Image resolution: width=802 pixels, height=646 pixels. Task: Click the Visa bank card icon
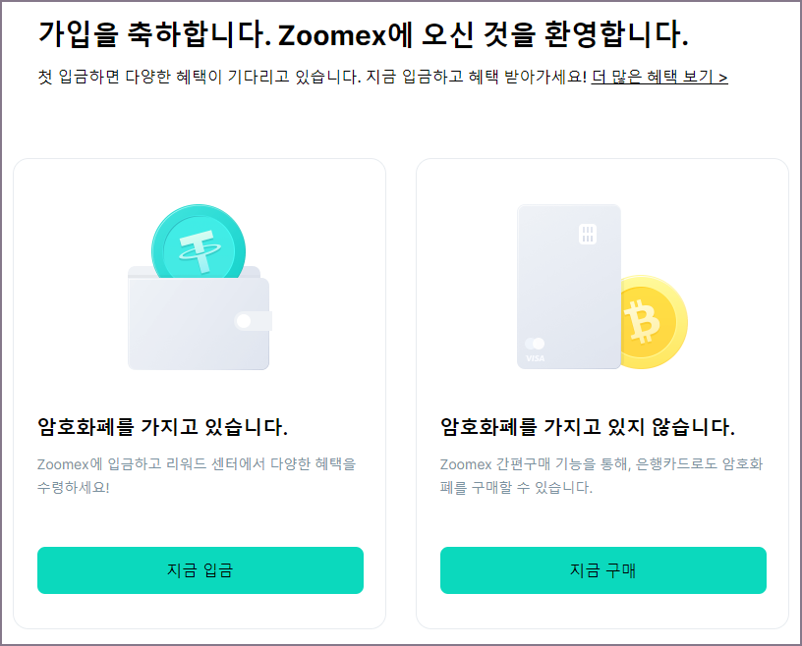[x=568, y=286]
